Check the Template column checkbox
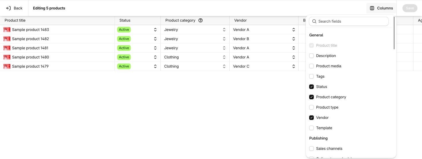 click(311, 128)
